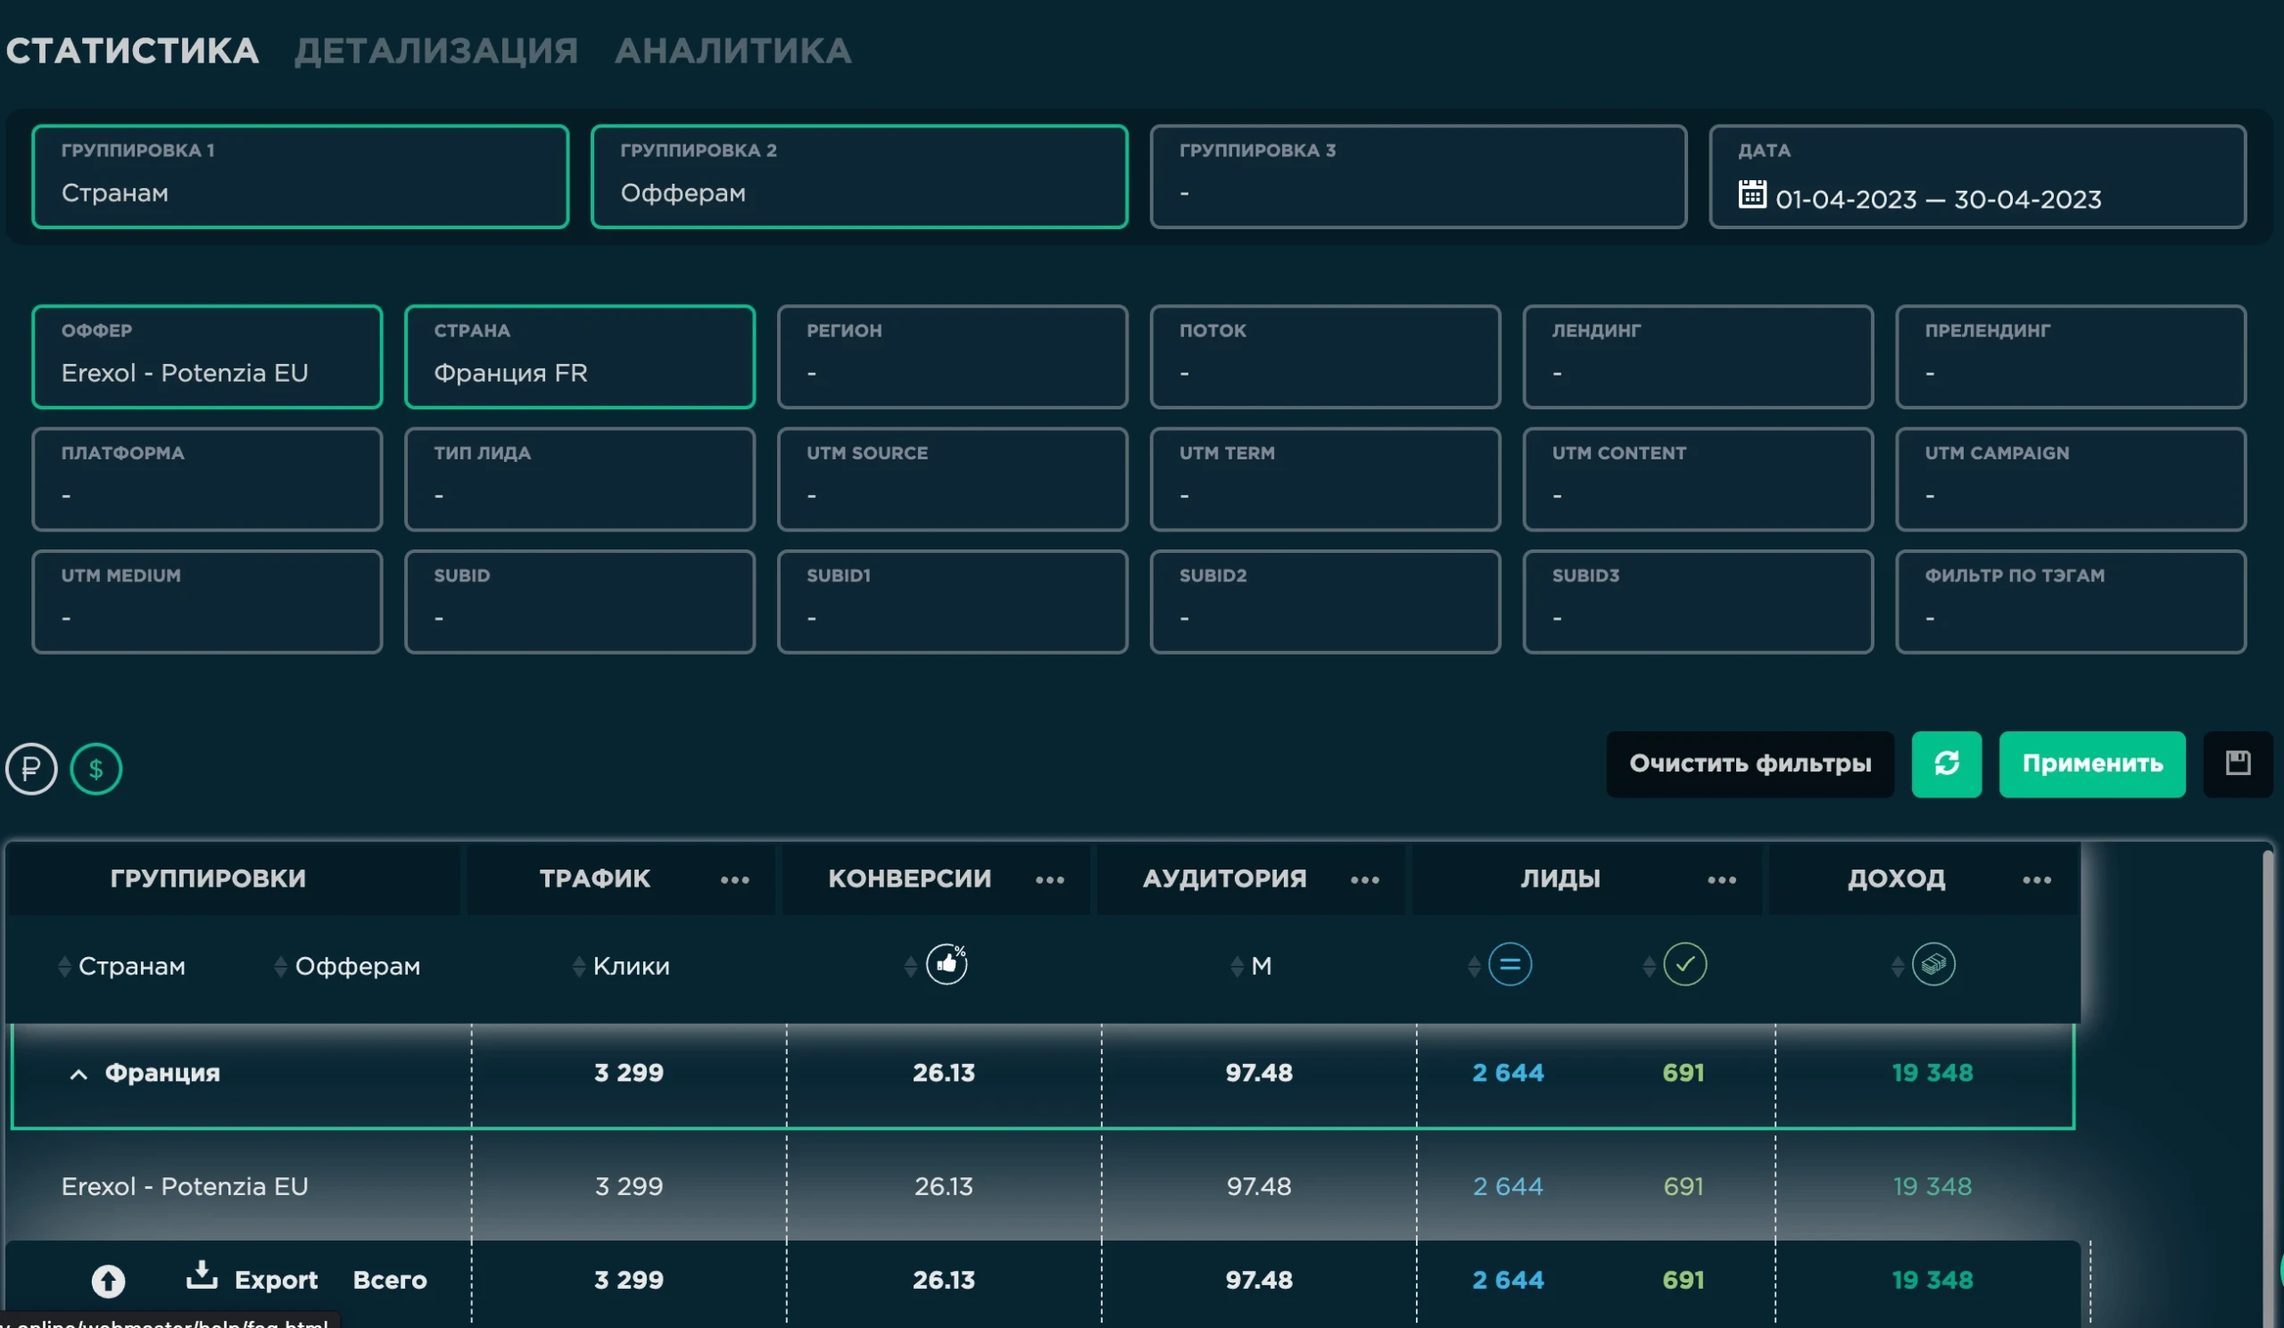Switch currency to dollars icon
The height and width of the screenshot is (1328, 2284).
click(x=96, y=768)
